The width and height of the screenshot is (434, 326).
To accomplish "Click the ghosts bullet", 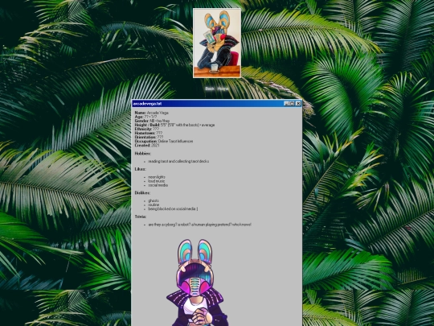I will click(x=154, y=200).
